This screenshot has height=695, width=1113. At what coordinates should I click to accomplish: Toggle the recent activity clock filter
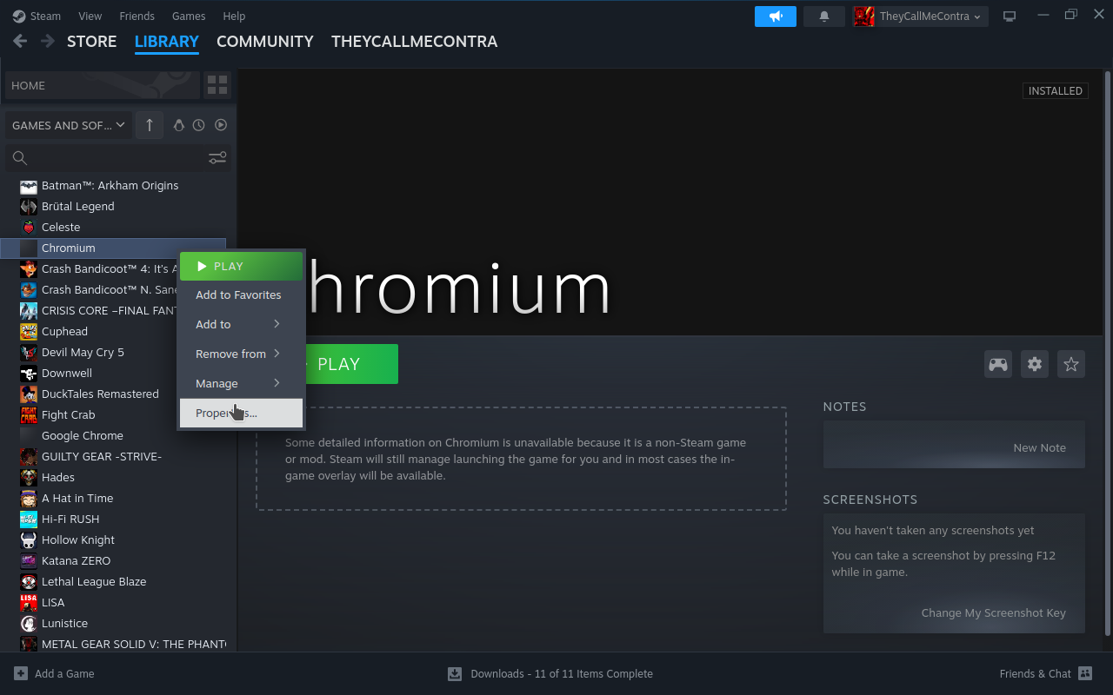click(199, 125)
